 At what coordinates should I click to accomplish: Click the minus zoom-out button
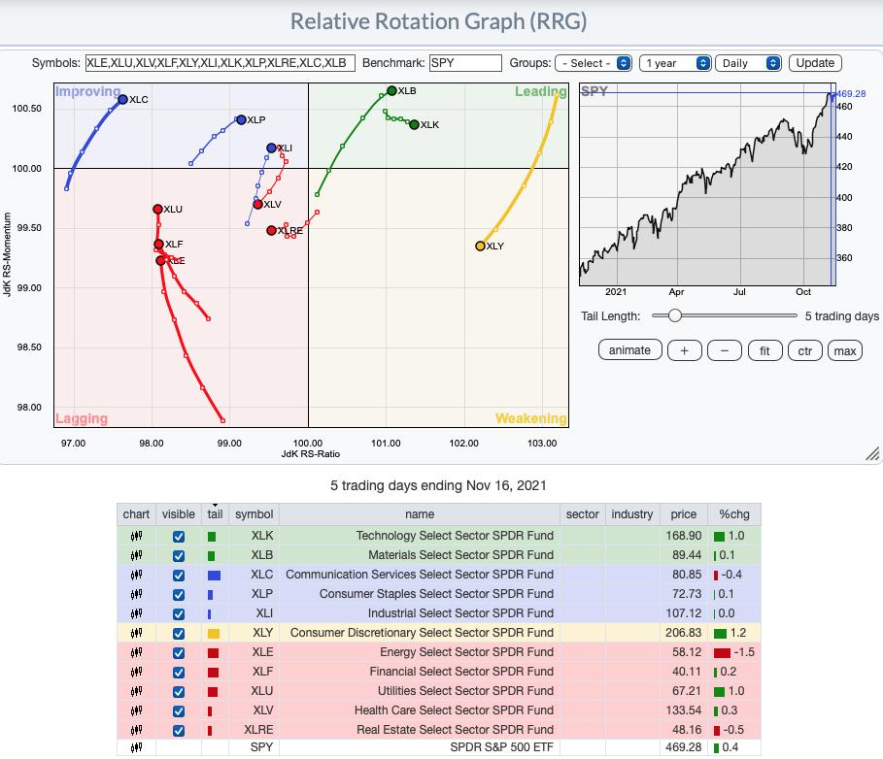(725, 350)
